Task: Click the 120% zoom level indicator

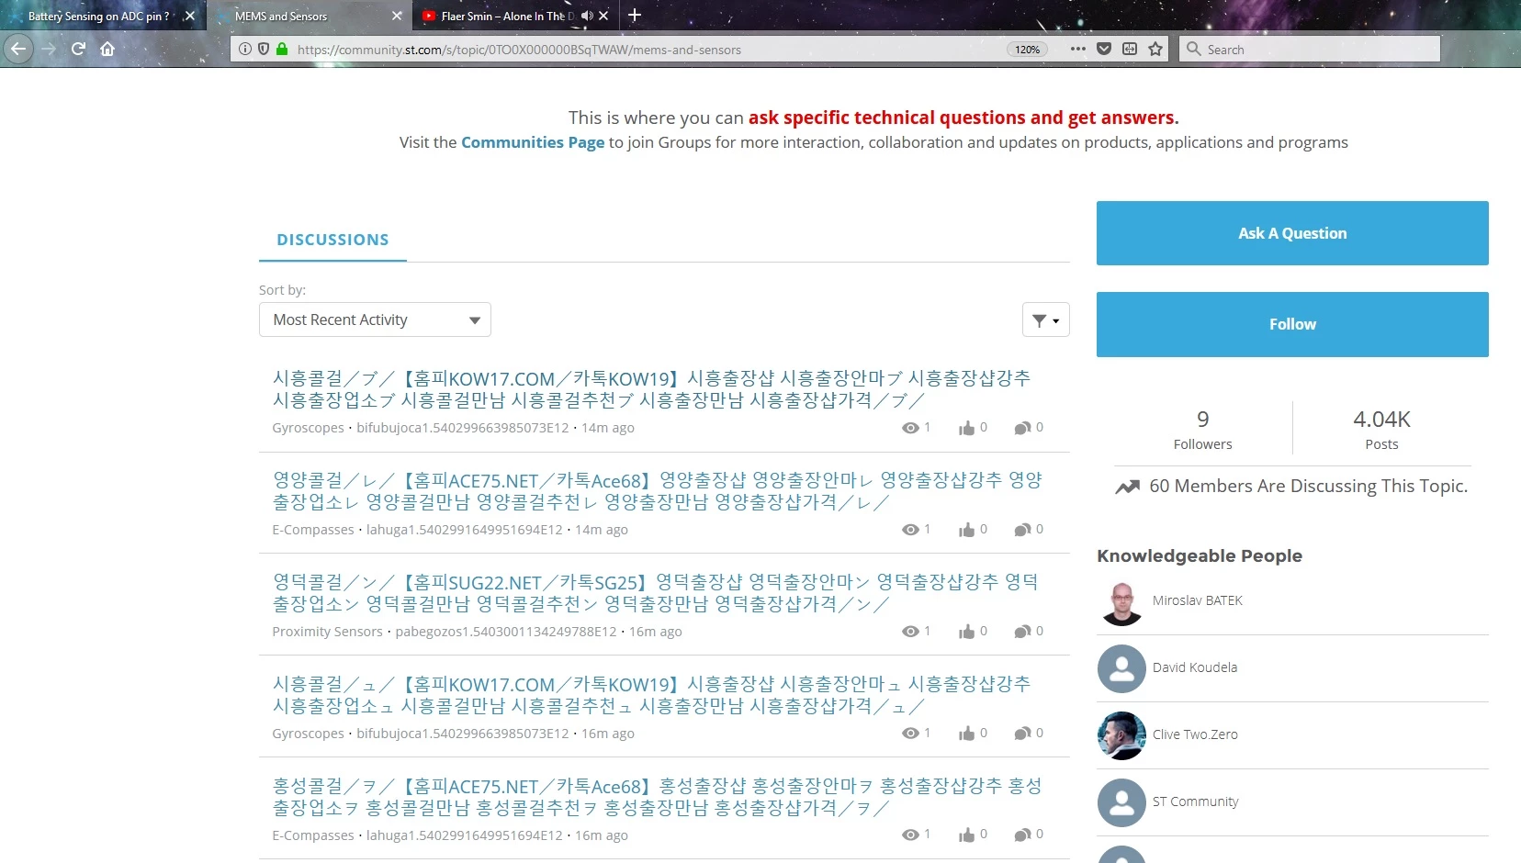Action: pyautogui.click(x=1028, y=50)
